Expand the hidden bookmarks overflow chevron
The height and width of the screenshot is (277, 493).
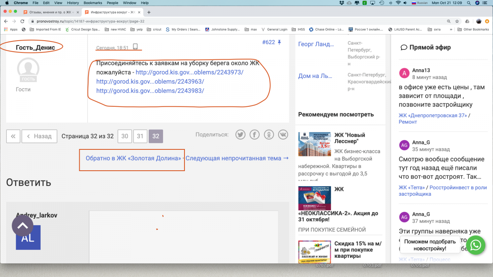click(x=452, y=30)
